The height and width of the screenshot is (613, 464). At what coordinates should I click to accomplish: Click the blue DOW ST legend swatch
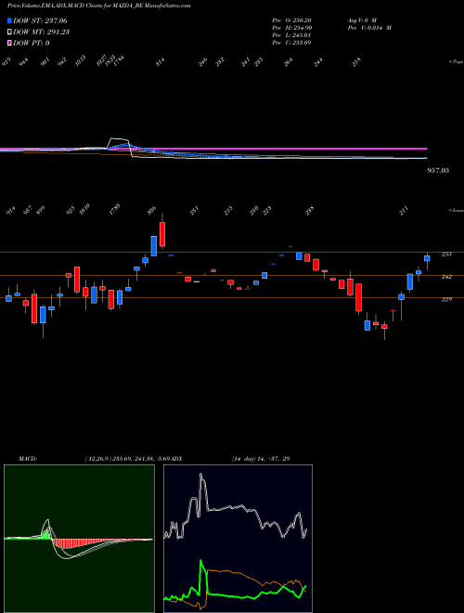[9, 21]
